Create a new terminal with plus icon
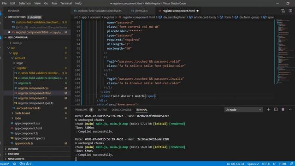 click(268, 109)
